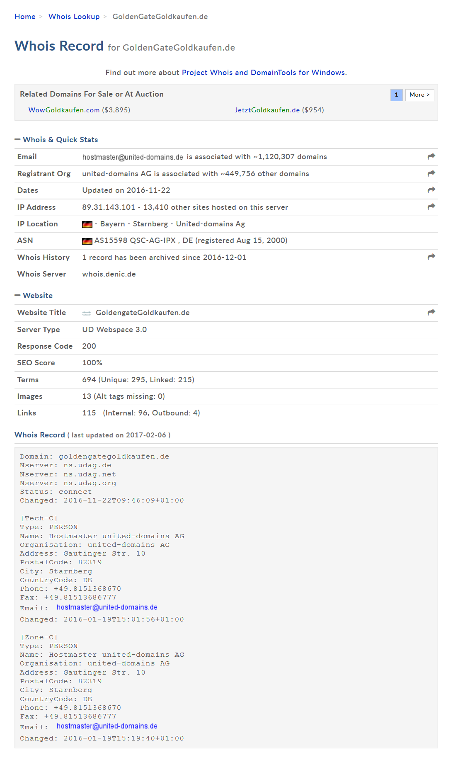Click the More > button
The height and width of the screenshot is (772, 453).
pos(419,95)
